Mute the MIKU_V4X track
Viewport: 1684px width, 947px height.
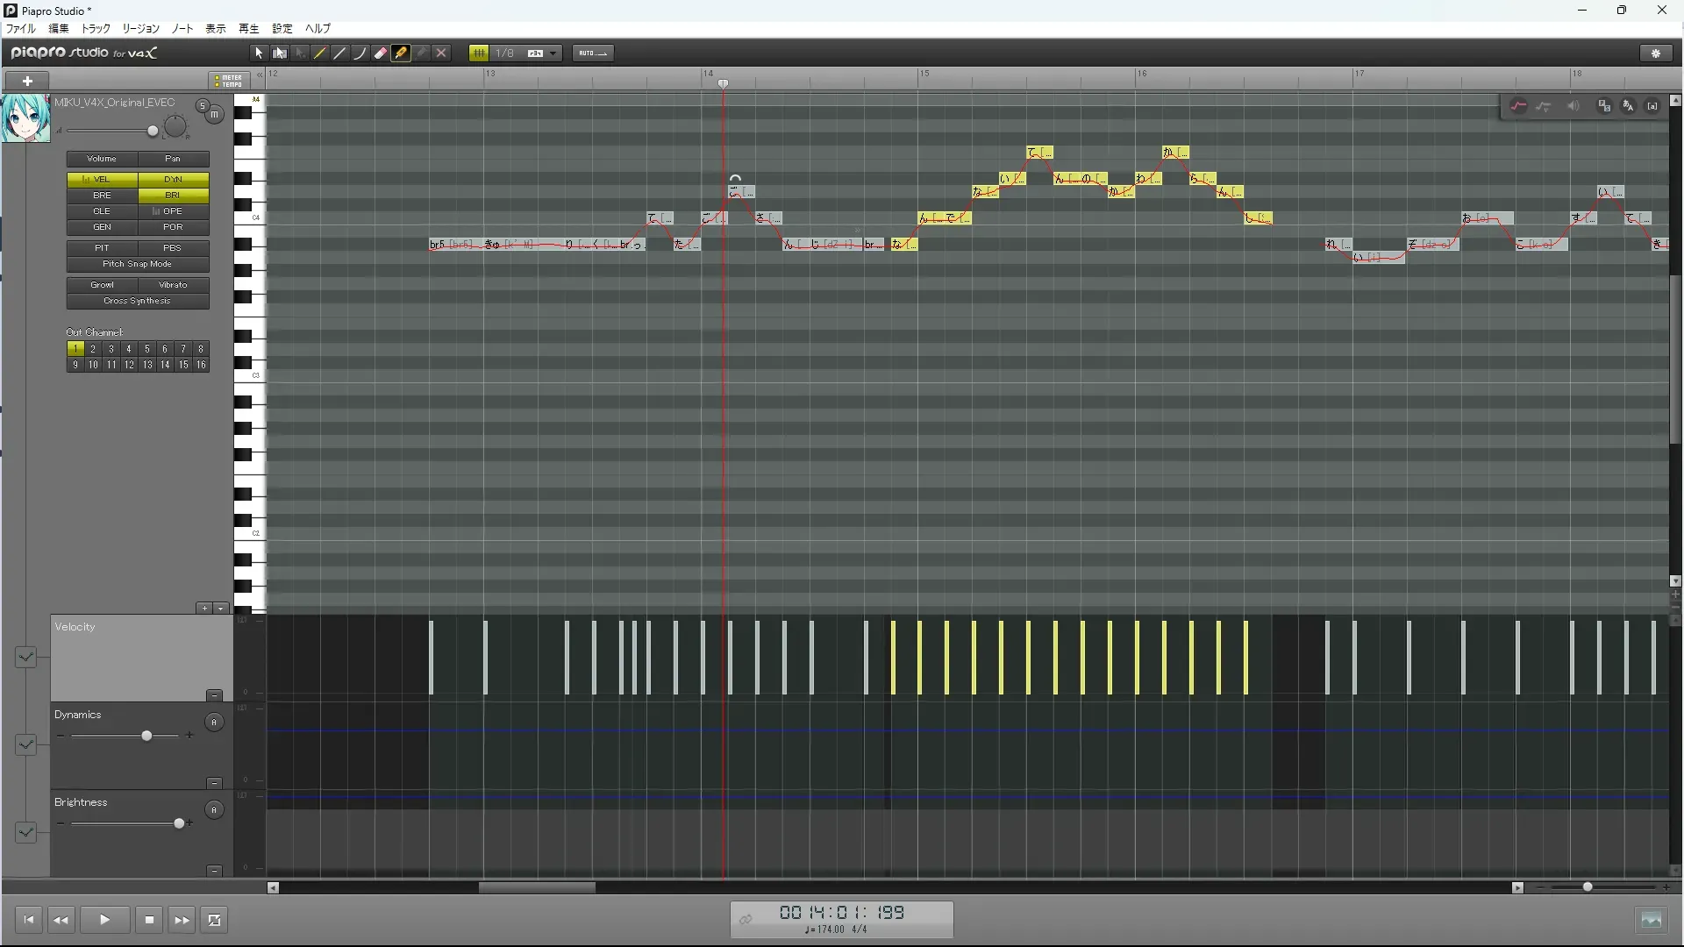click(215, 114)
